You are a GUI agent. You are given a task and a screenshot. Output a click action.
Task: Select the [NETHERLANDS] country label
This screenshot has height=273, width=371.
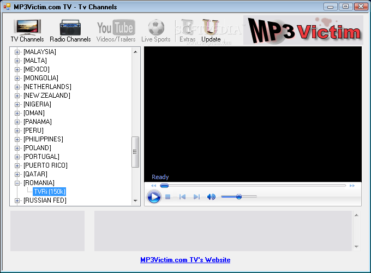[47, 87]
